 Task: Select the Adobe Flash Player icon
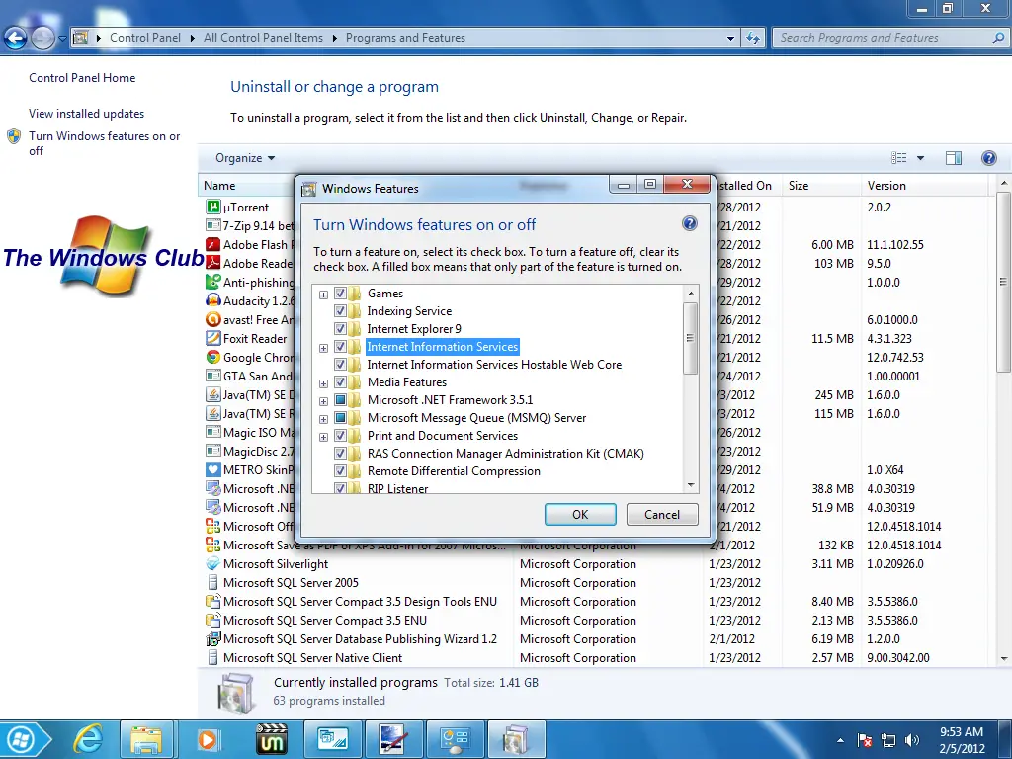coord(213,245)
